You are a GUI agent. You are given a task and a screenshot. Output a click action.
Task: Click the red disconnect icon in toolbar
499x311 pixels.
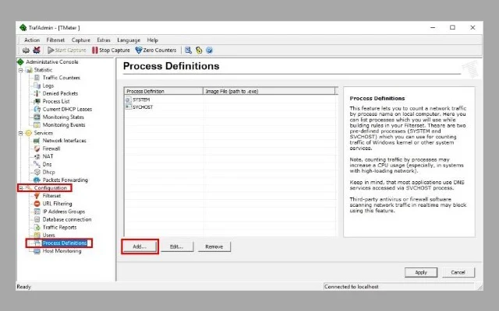click(x=37, y=50)
